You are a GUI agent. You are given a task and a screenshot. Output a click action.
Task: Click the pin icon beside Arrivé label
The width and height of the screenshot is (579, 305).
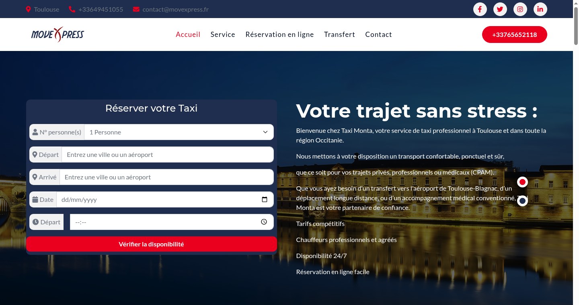coord(35,177)
